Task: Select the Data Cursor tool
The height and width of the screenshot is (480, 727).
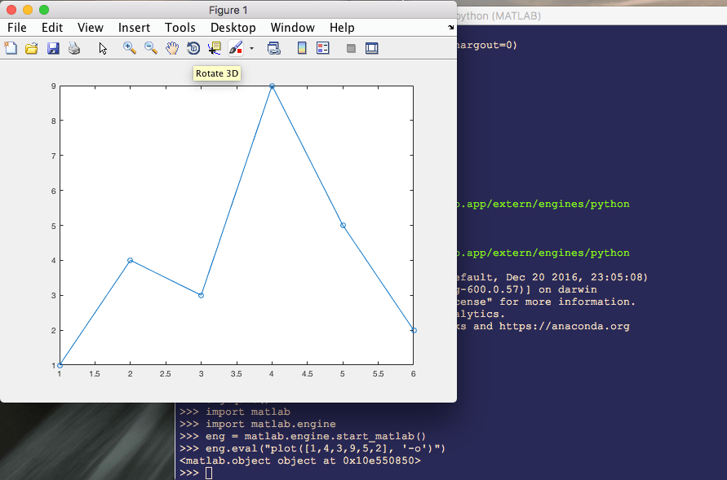Action: pyautogui.click(x=212, y=48)
